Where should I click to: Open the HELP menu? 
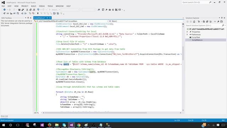(x=68, y=6)
